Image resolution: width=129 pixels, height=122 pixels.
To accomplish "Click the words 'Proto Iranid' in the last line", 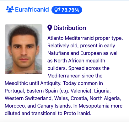I will click(78, 113).
